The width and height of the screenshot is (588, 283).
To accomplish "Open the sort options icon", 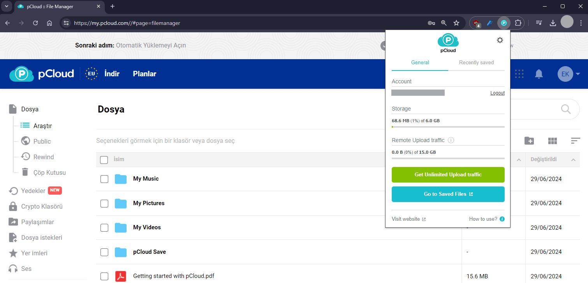I will [576, 141].
